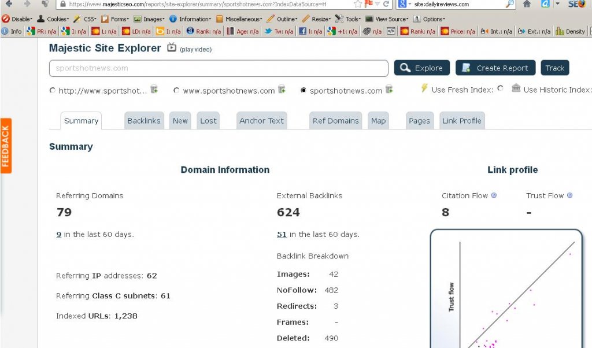The image size is (592, 348).
Task: Go back with the browser back arrow
Action: coord(9,4)
